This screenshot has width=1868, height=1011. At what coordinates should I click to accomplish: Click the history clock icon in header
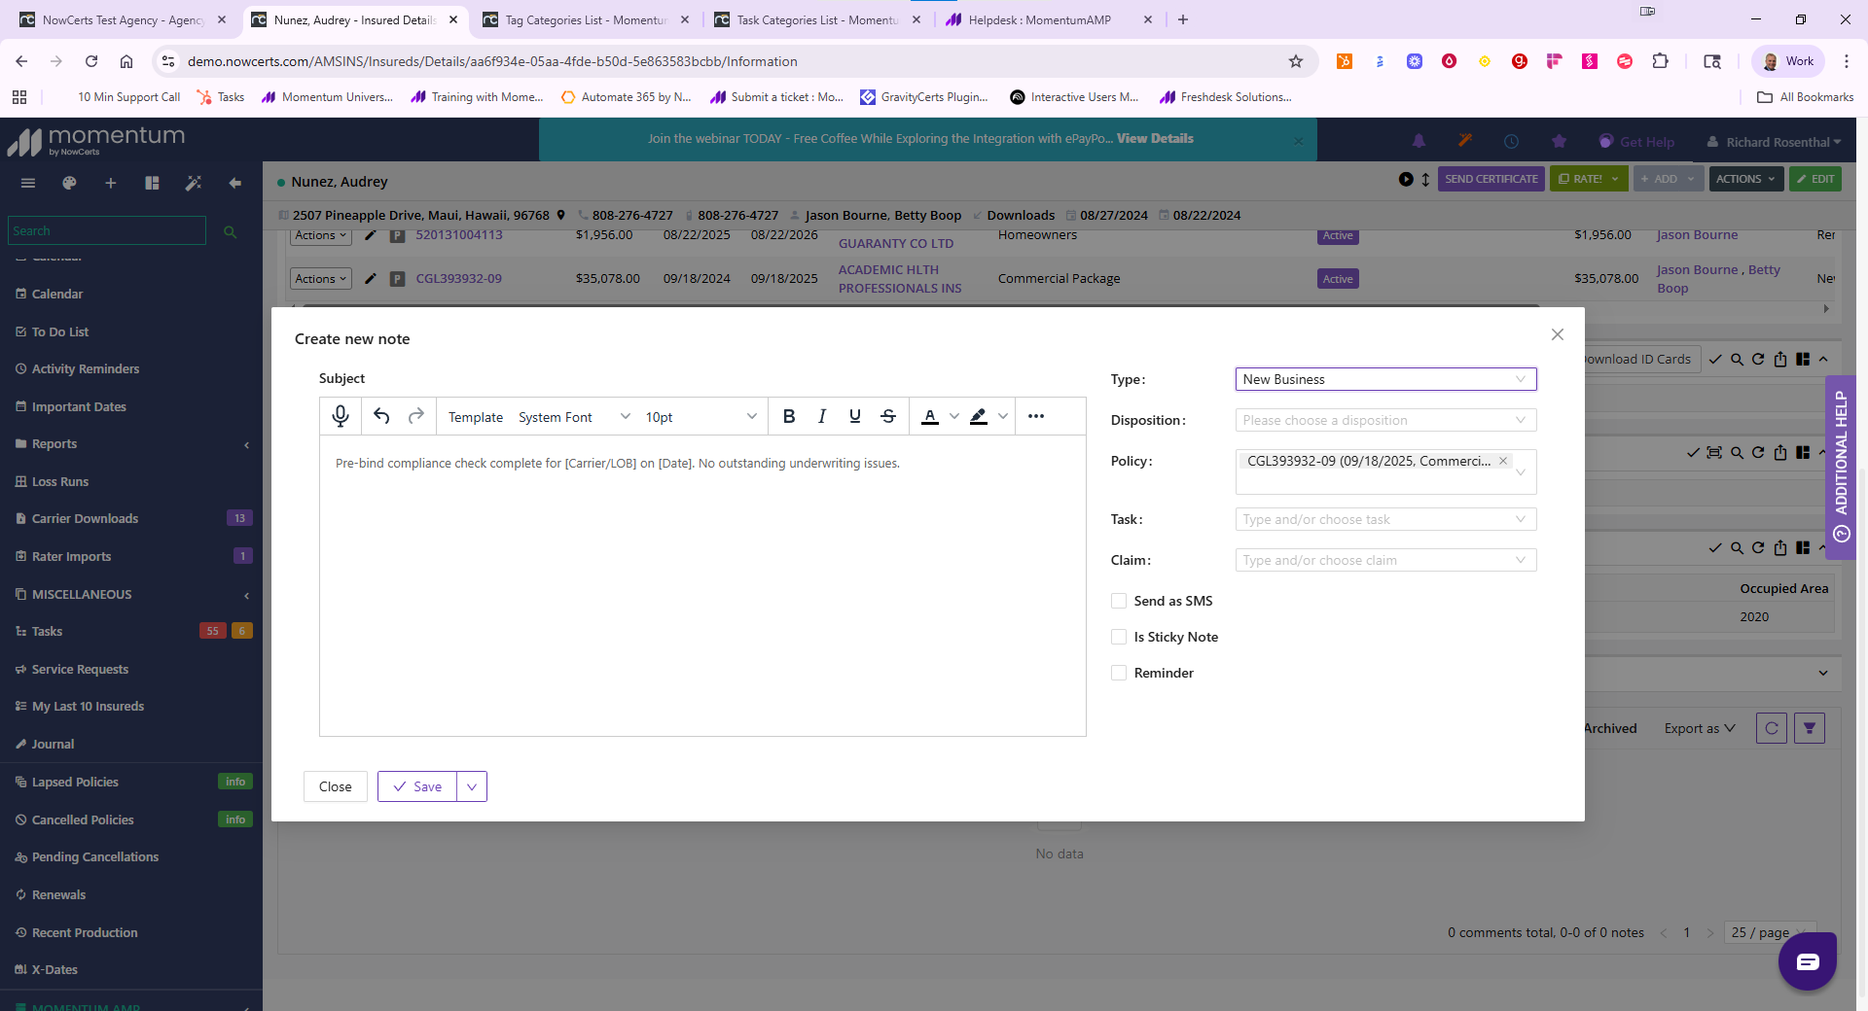point(1511,141)
